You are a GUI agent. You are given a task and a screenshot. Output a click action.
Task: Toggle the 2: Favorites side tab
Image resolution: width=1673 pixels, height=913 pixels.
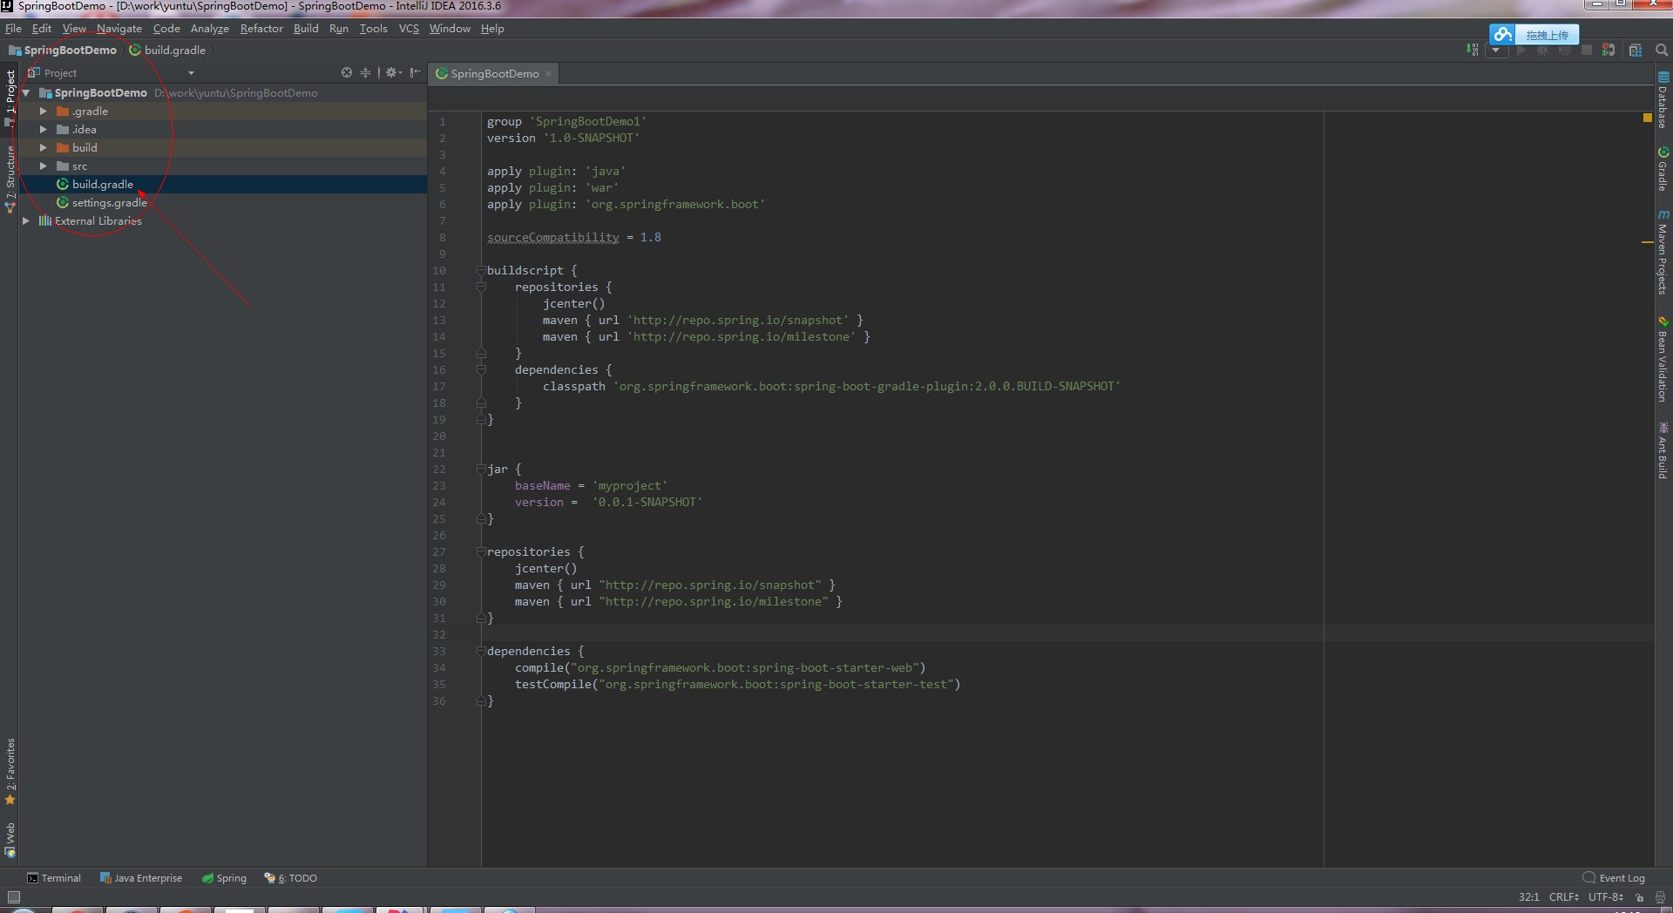(10, 772)
